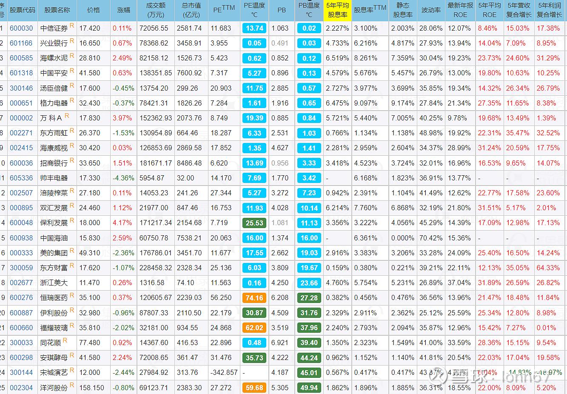Click the 总市值(亿元) column header

(191, 10)
